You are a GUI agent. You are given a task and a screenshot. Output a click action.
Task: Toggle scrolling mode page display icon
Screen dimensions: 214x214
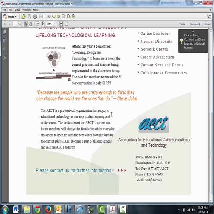point(61,24)
